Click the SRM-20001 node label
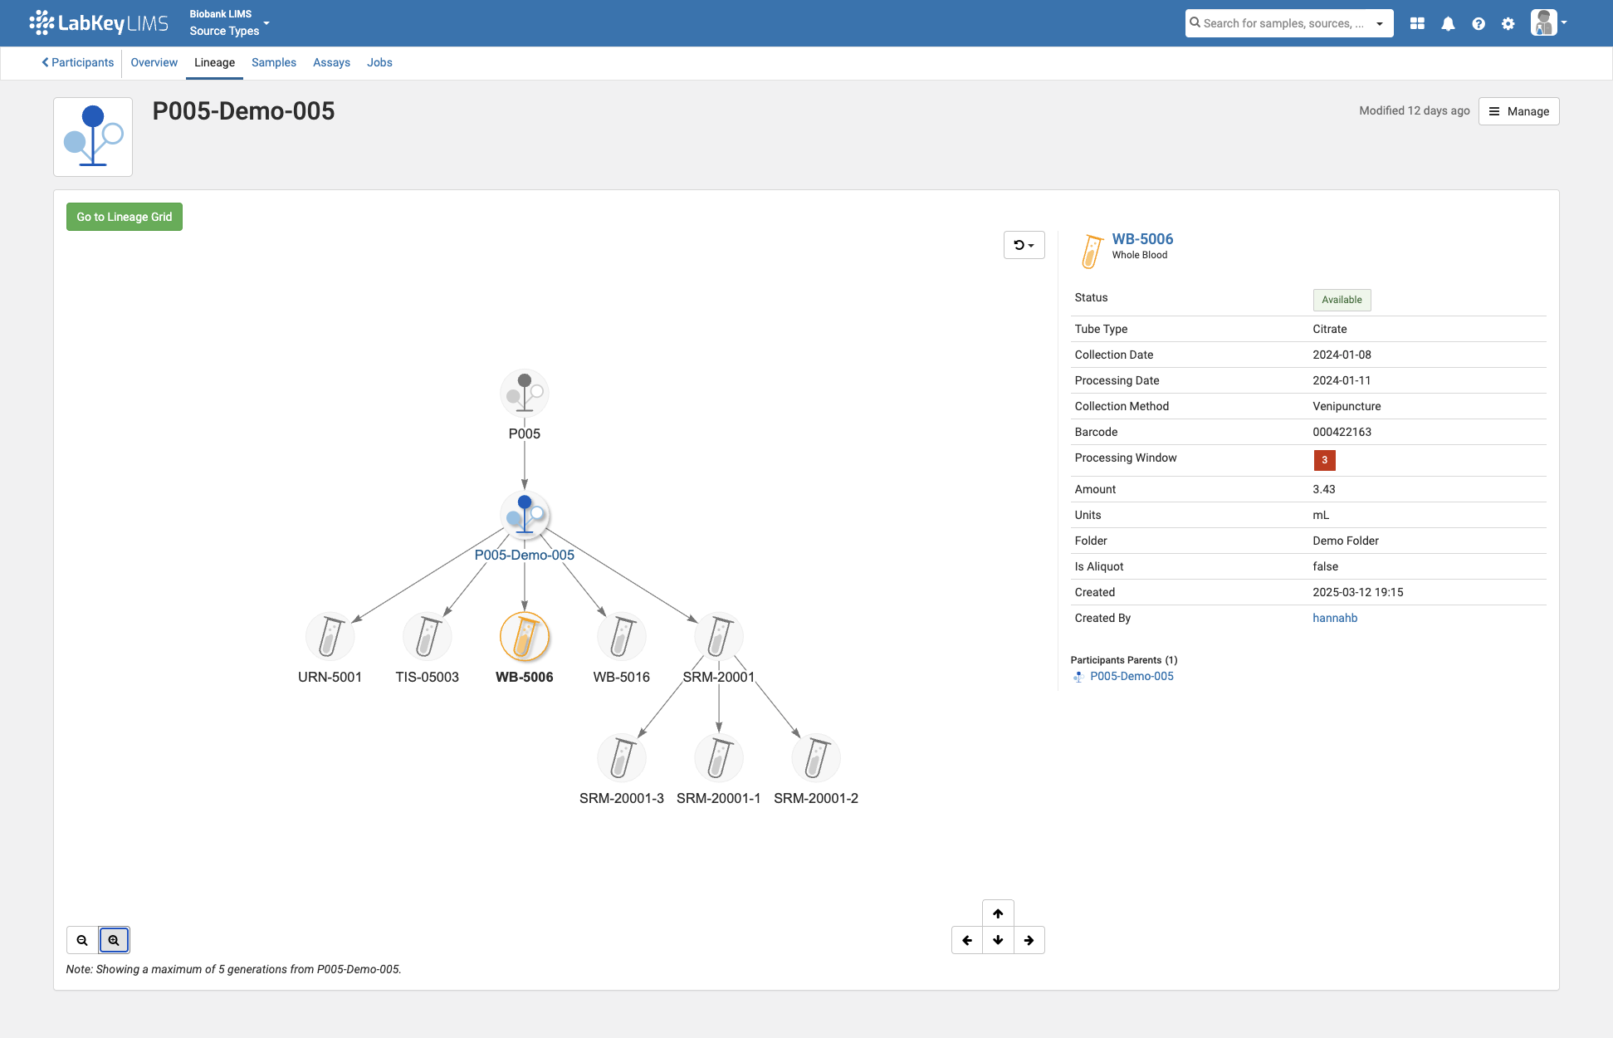The image size is (1613, 1038). pos(719,677)
